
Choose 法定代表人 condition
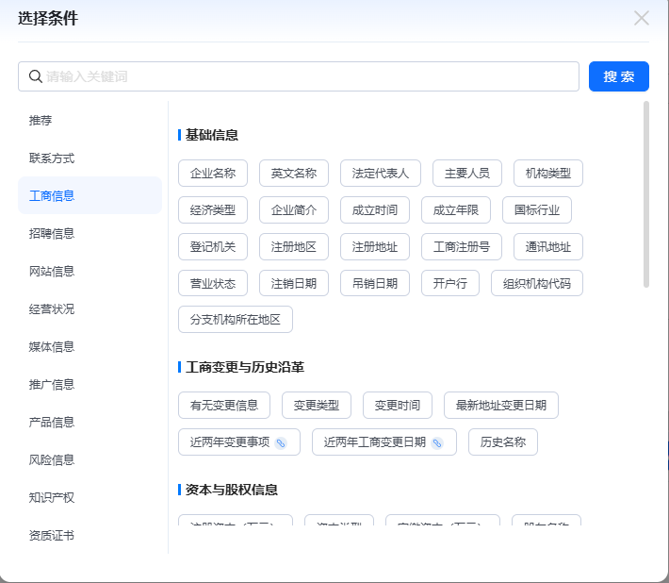pyautogui.click(x=381, y=173)
